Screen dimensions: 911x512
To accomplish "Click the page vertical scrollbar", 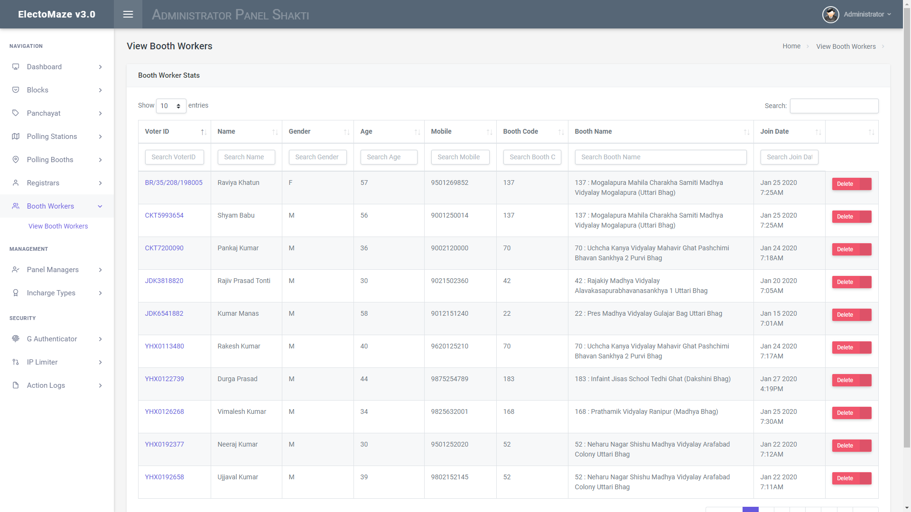I will tap(907, 228).
